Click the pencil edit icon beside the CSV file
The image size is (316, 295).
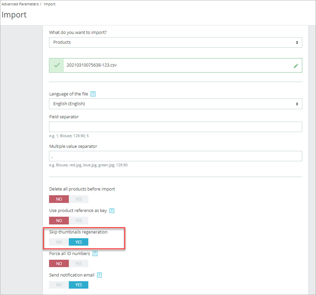pos(296,66)
